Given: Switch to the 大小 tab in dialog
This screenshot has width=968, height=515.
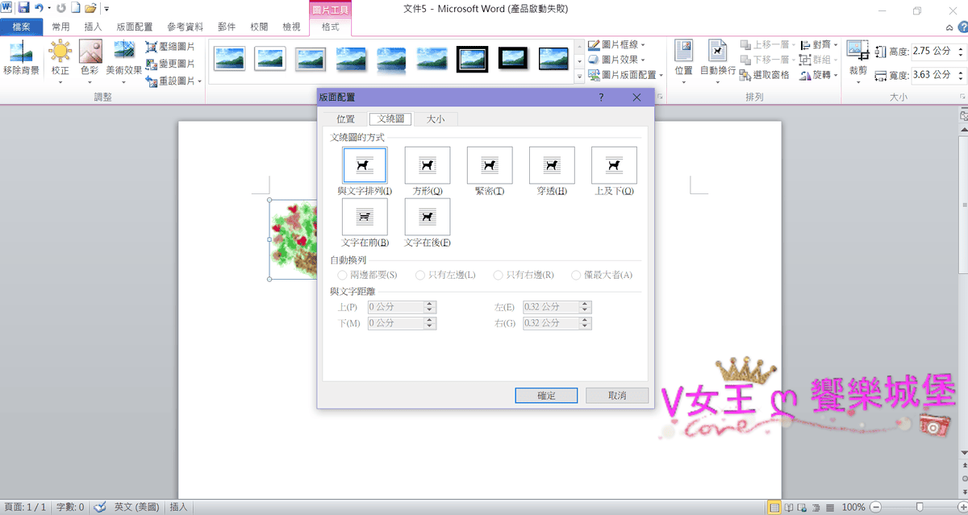Looking at the screenshot, I should point(435,119).
